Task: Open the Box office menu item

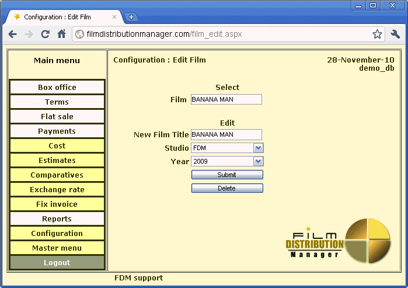Action: click(57, 88)
